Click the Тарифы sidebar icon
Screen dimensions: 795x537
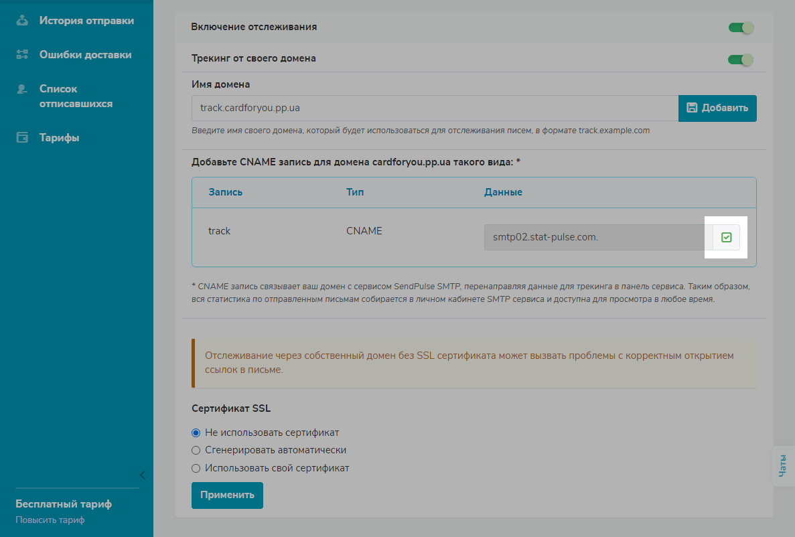(22, 138)
